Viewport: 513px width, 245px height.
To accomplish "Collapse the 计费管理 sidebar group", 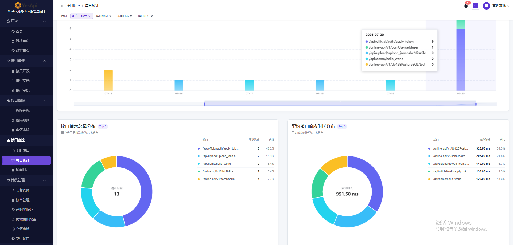I will tap(44, 180).
